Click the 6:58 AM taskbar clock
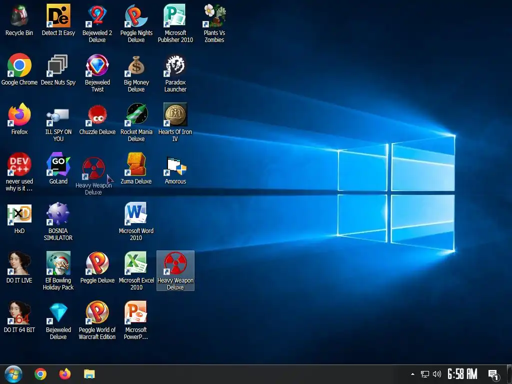This screenshot has width=512, height=384. 462,374
